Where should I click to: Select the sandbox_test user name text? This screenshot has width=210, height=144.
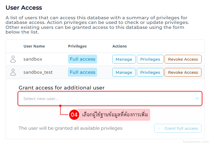[38, 72]
